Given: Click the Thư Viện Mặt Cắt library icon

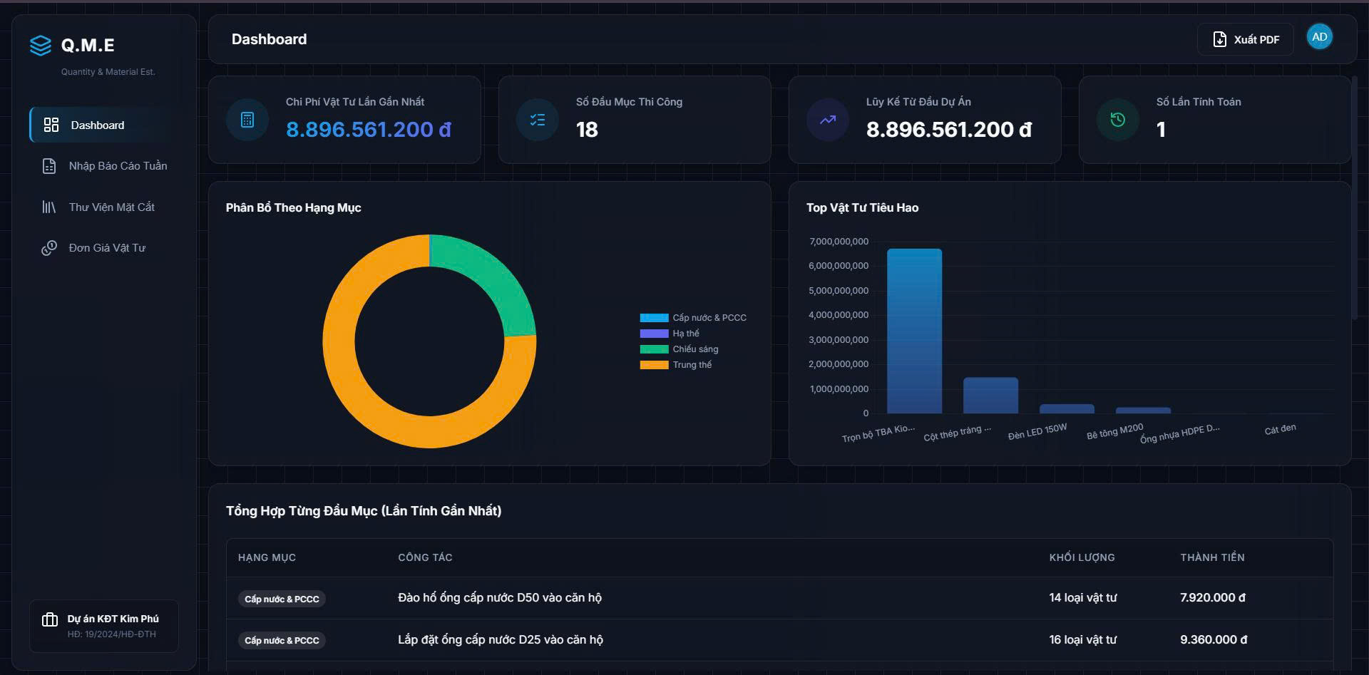Looking at the screenshot, I should pyautogui.click(x=49, y=207).
